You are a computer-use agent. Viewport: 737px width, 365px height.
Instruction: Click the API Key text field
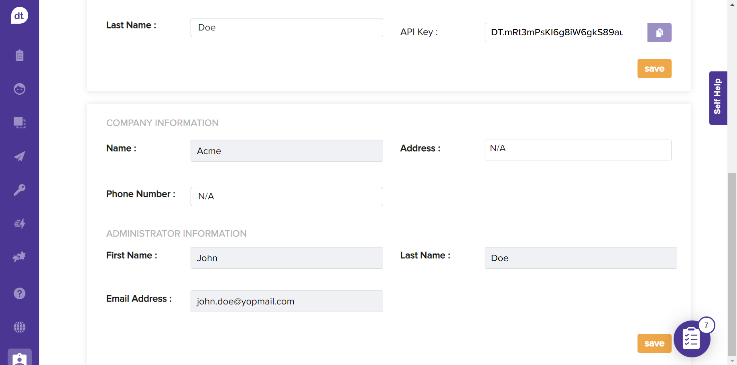coord(566,32)
